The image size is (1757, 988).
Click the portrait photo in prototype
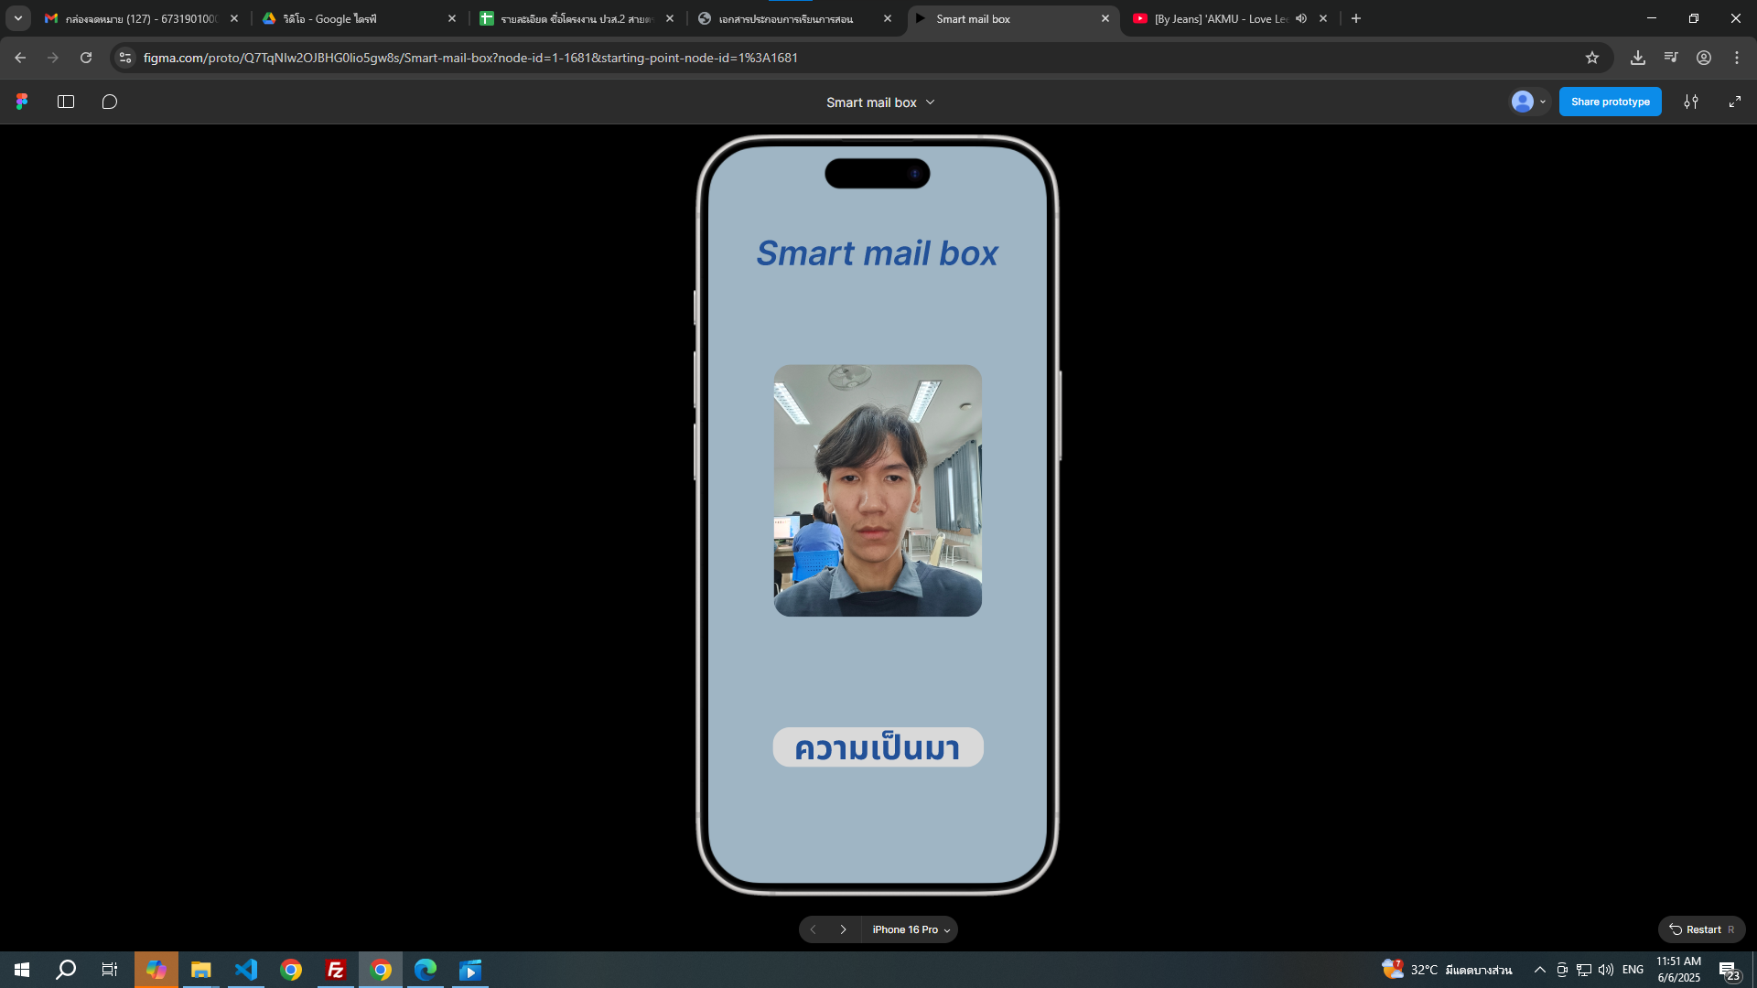pyautogui.click(x=878, y=490)
